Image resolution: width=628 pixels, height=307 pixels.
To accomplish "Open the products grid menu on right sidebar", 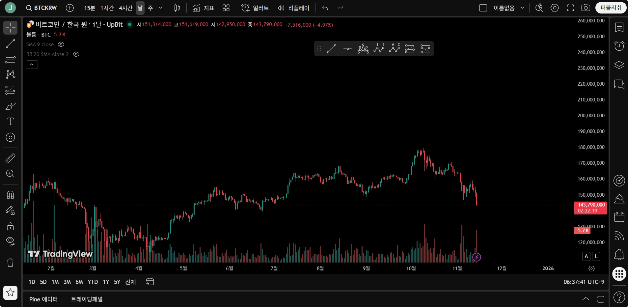I will coord(619,274).
